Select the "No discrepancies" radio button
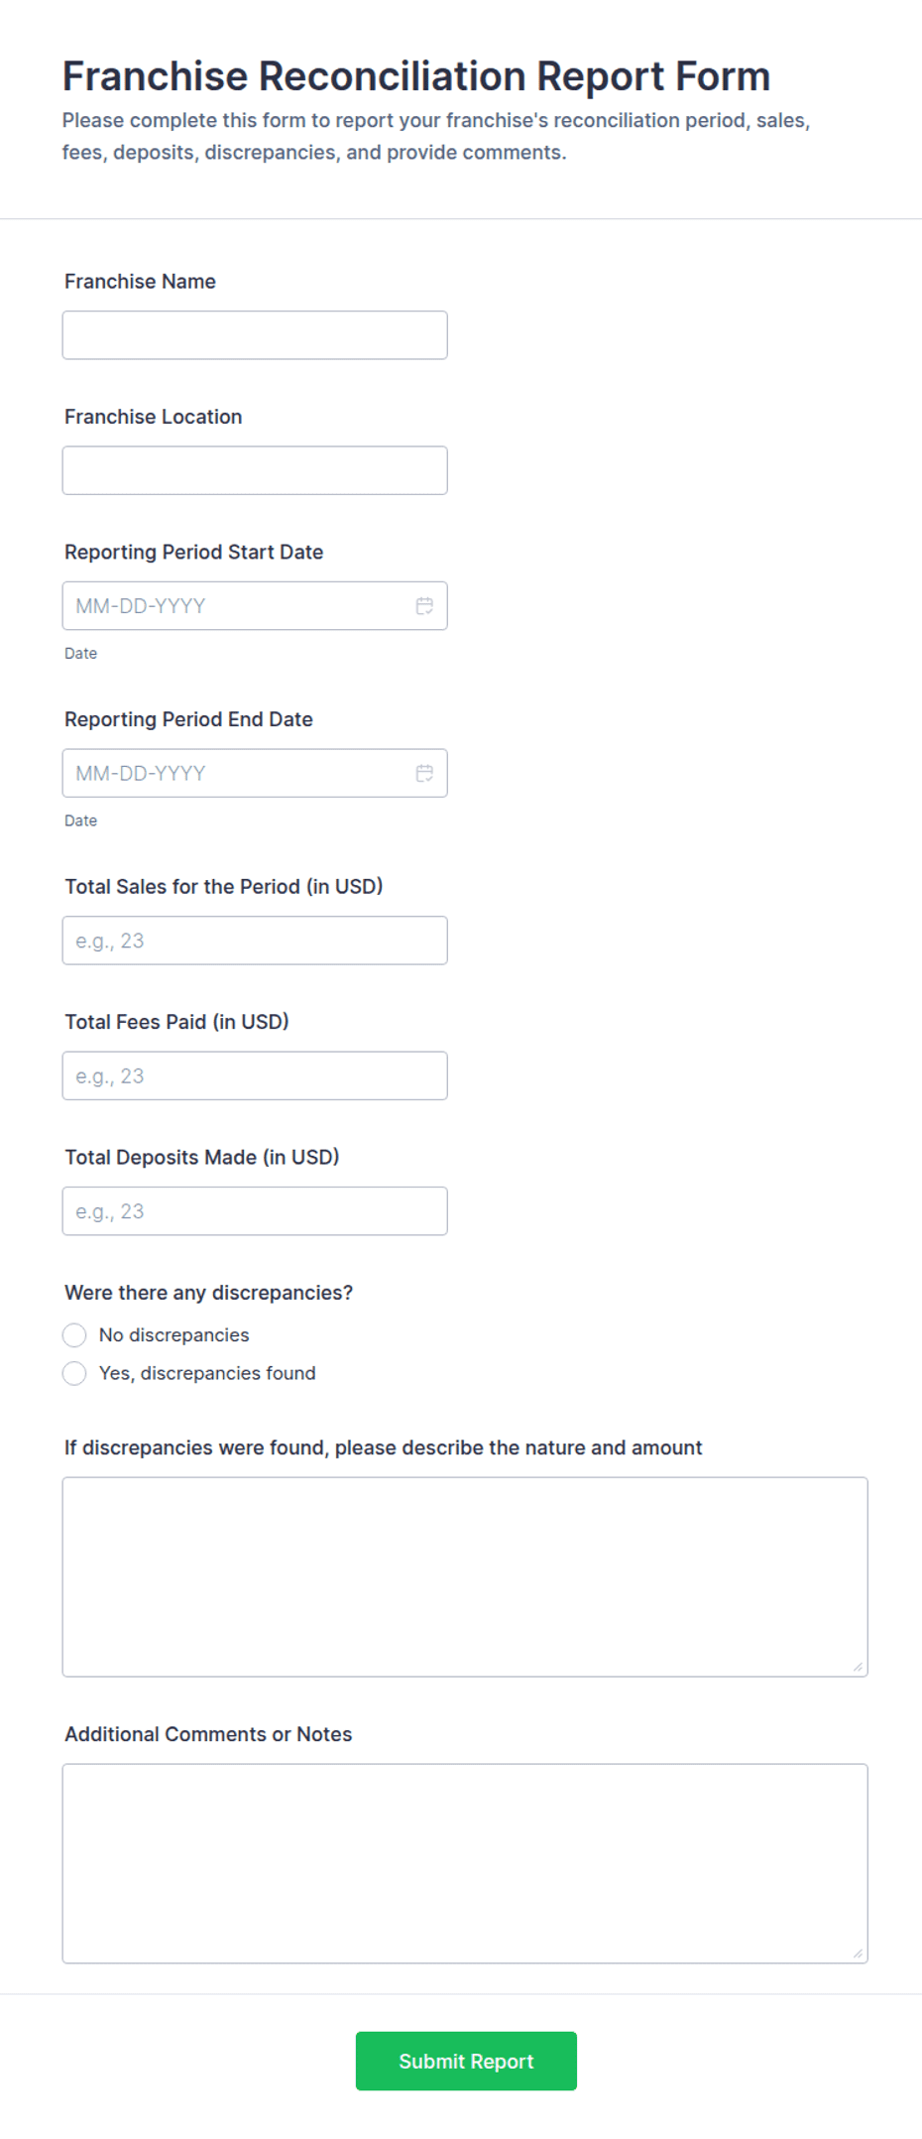Screen dimensions: 922x2139 coord(74,1334)
